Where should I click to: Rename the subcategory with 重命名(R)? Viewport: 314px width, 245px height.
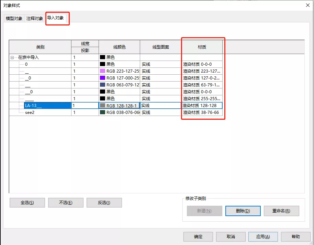(281, 211)
